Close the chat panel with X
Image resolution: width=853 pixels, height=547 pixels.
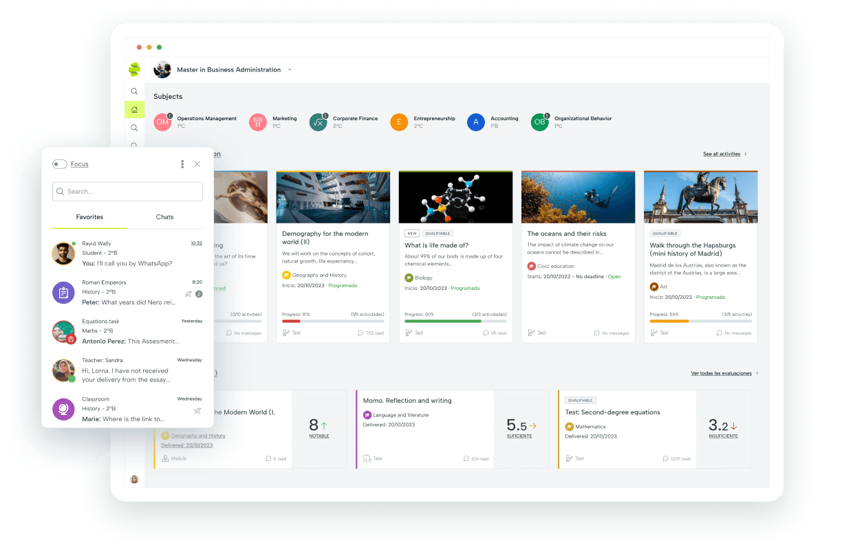[197, 164]
